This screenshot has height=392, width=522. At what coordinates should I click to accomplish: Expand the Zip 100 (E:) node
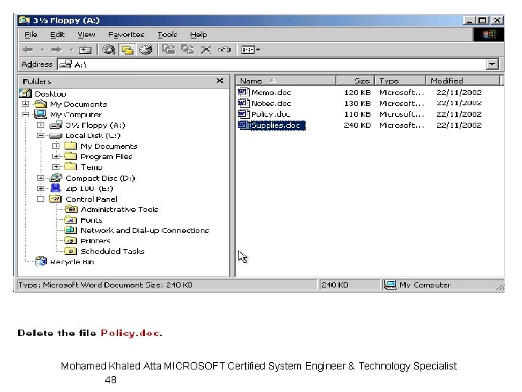41,188
